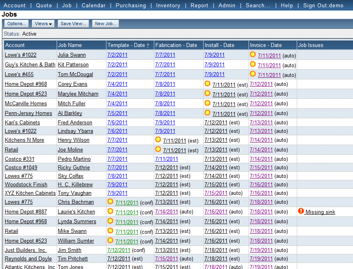Open the Tony Vaughan job

click(74, 193)
